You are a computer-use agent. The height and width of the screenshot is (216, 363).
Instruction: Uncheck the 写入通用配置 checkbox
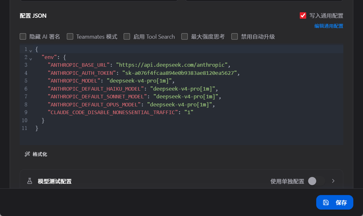(x=303, y=15)
